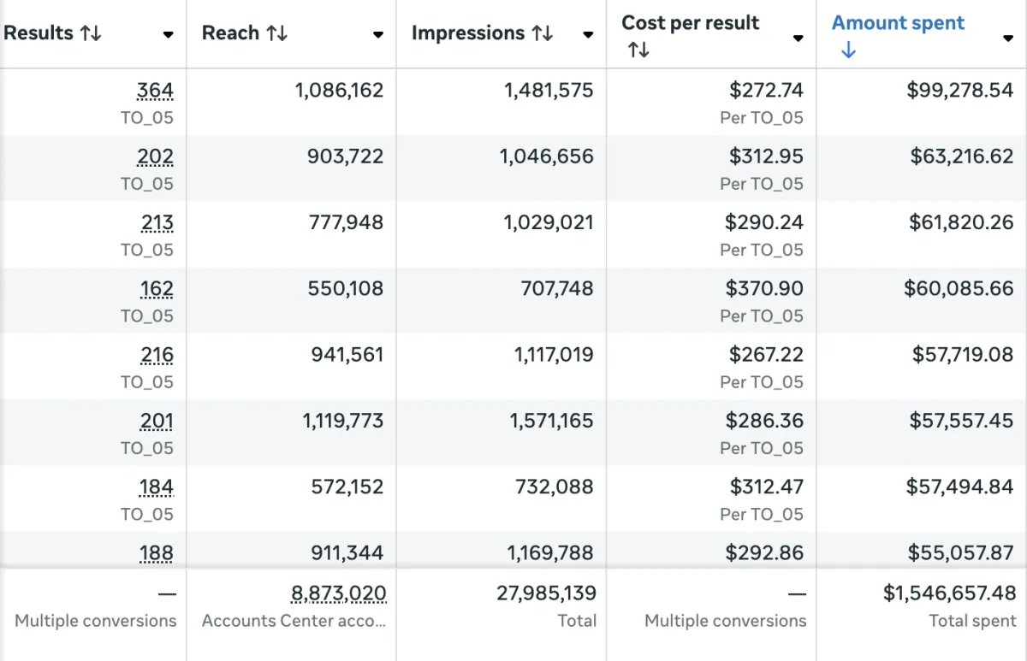This screenshot has height=661, width=1027.
Task: Click the 162 results value
Action: pos(157,289)
